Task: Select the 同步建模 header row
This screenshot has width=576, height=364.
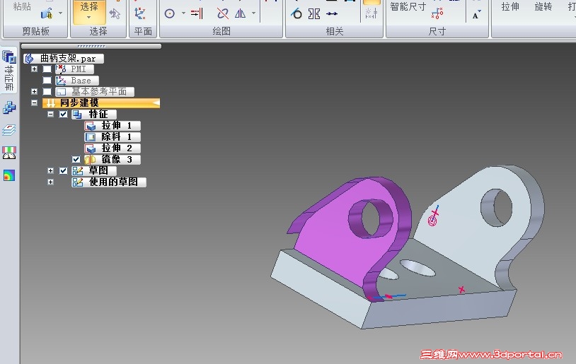Action: (x=101, y=102)
